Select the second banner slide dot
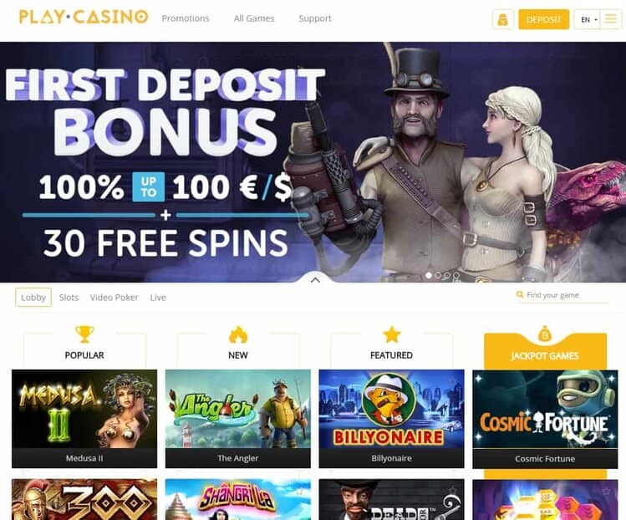This screenshot has height=520, width=626. click(x=438, y=275)
